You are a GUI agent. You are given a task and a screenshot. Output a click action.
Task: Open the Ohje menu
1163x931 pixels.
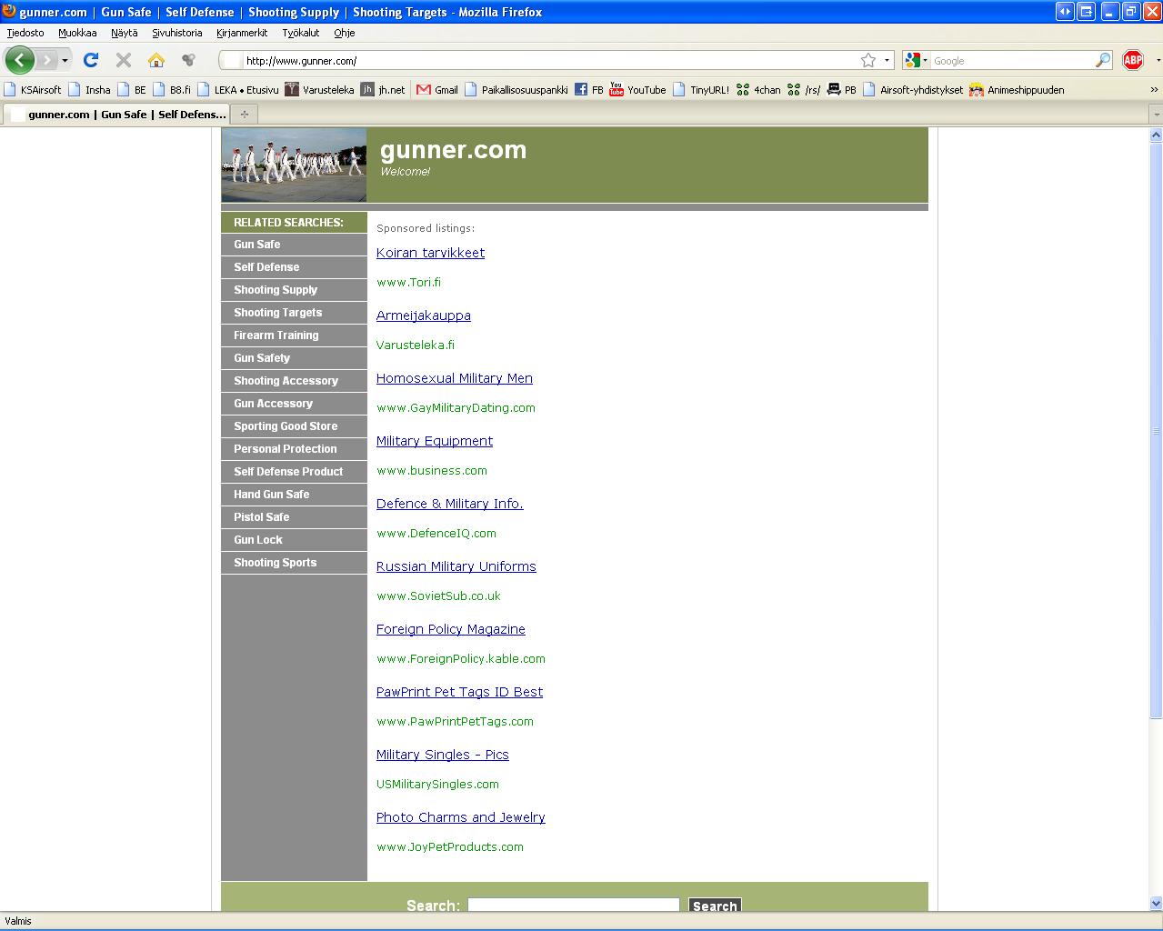[345, 33]
